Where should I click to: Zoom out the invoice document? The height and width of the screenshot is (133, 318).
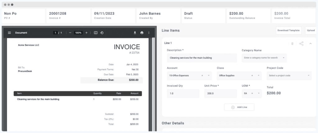click(x=70, y=33)
